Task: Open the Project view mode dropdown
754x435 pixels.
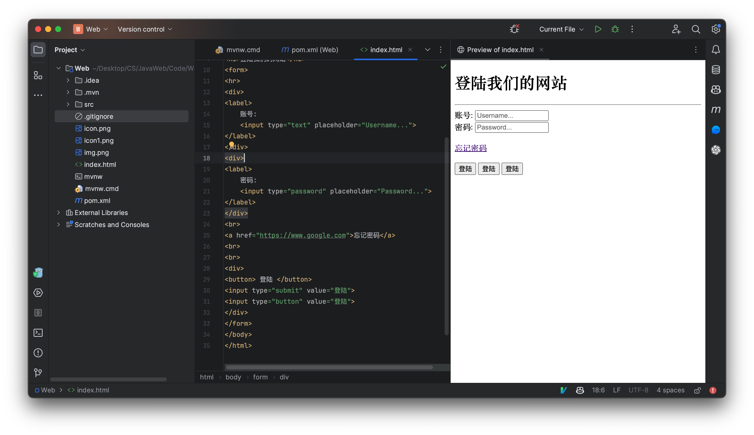Action: tap(70, 50)
